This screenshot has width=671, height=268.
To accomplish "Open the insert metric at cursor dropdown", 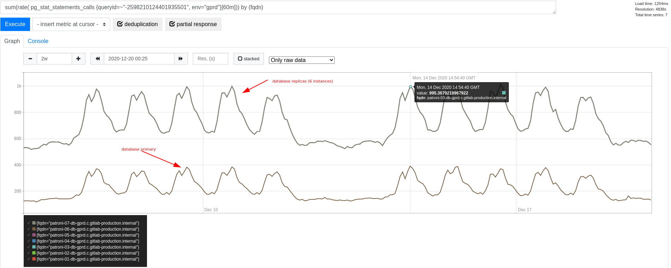I will tap(71, 24).
